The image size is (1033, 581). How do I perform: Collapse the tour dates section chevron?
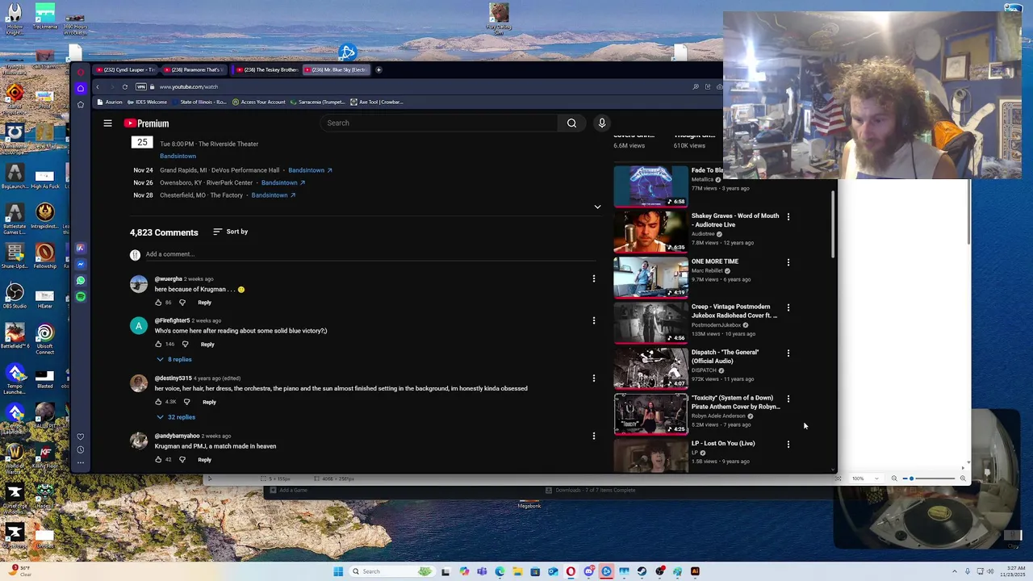click(597, 207)
